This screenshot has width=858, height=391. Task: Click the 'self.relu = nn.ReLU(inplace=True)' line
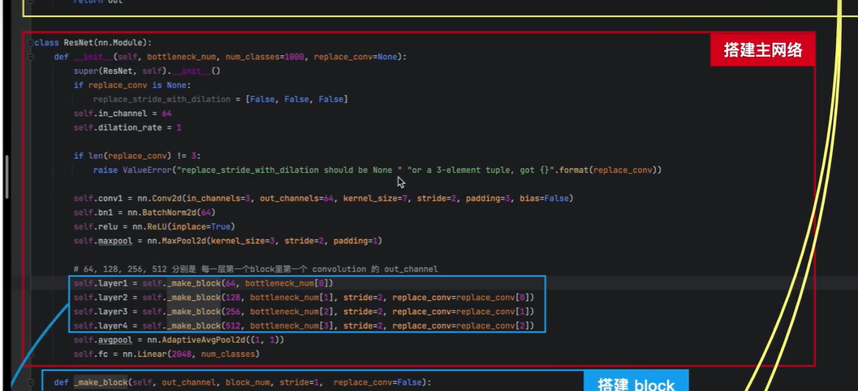pos(154,226)
